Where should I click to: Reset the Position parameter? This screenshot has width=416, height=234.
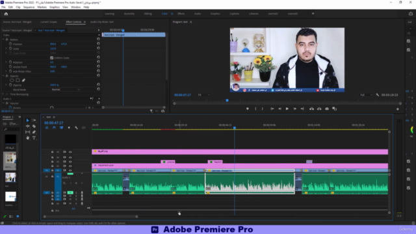[x=98, y=44]
